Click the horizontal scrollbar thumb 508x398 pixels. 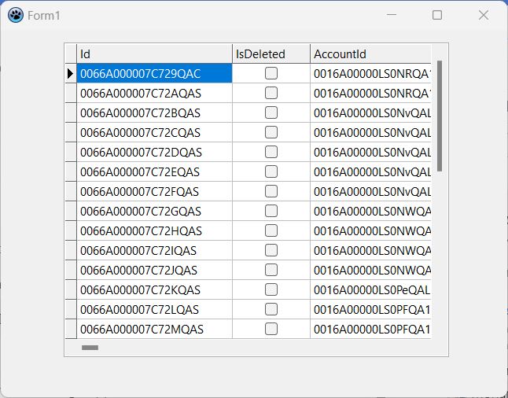point(90,347)
